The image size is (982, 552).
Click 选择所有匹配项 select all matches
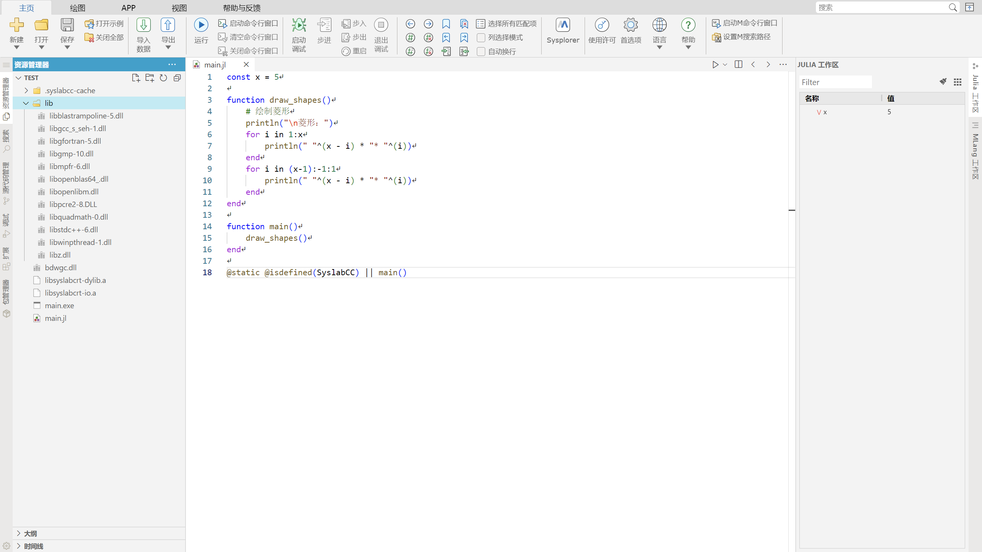coord(506,24)
